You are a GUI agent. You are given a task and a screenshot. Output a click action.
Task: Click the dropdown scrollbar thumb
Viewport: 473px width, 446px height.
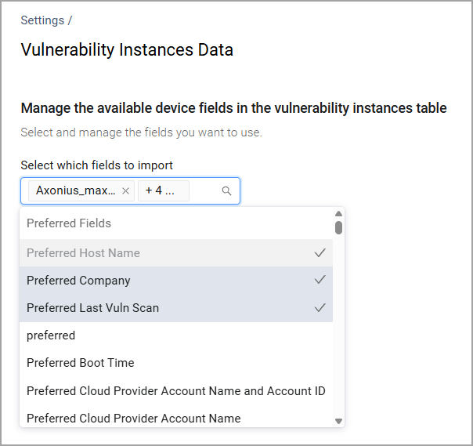pos(338,227)
